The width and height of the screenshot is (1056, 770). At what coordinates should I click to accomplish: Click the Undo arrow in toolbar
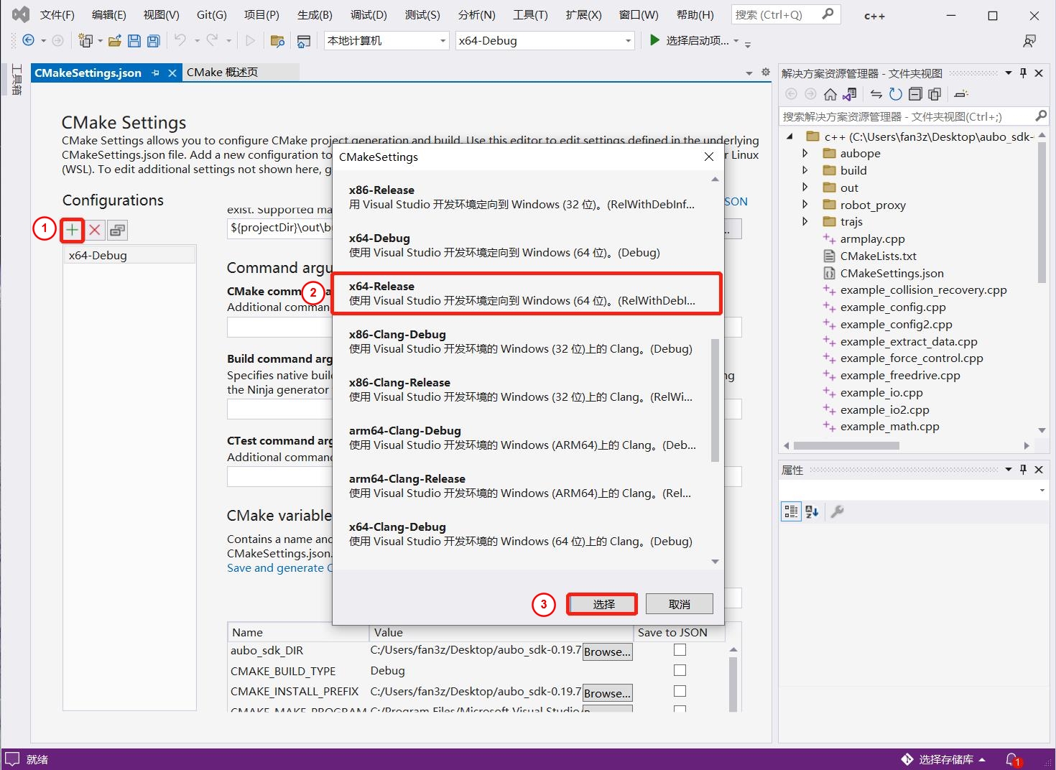pos(180,40)
